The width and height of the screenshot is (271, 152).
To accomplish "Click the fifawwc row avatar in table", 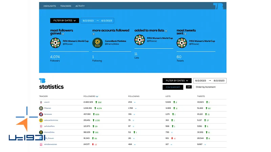I will click(x=41, y=108).
